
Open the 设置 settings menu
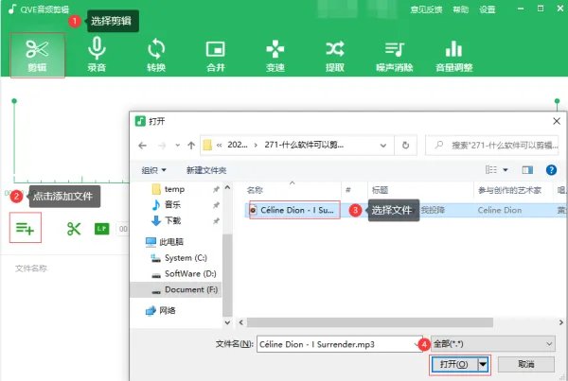[x=488, y=9]
